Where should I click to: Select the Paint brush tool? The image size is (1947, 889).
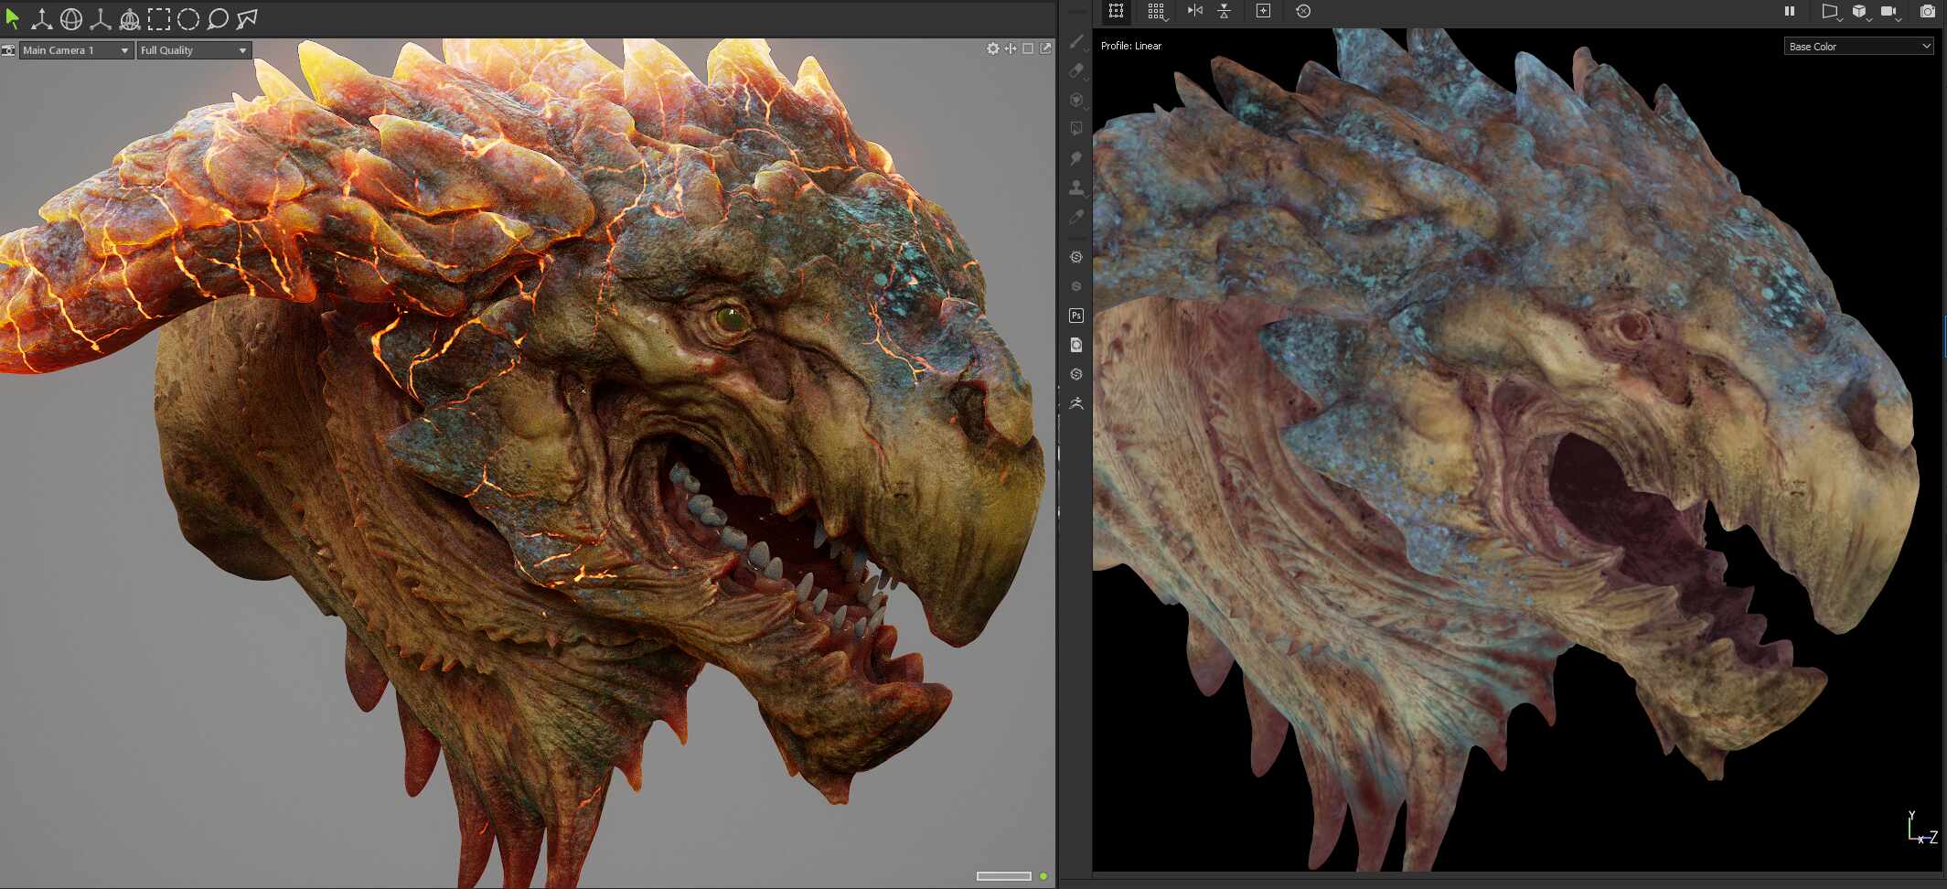pos(1076,42)
